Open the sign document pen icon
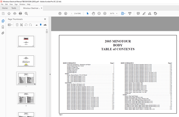Screen dimensions: 179x117 pyautogui.click(x=150, y=14)
